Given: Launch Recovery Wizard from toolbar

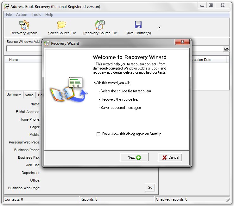Looking at the screenshot, I should (24, 28).
